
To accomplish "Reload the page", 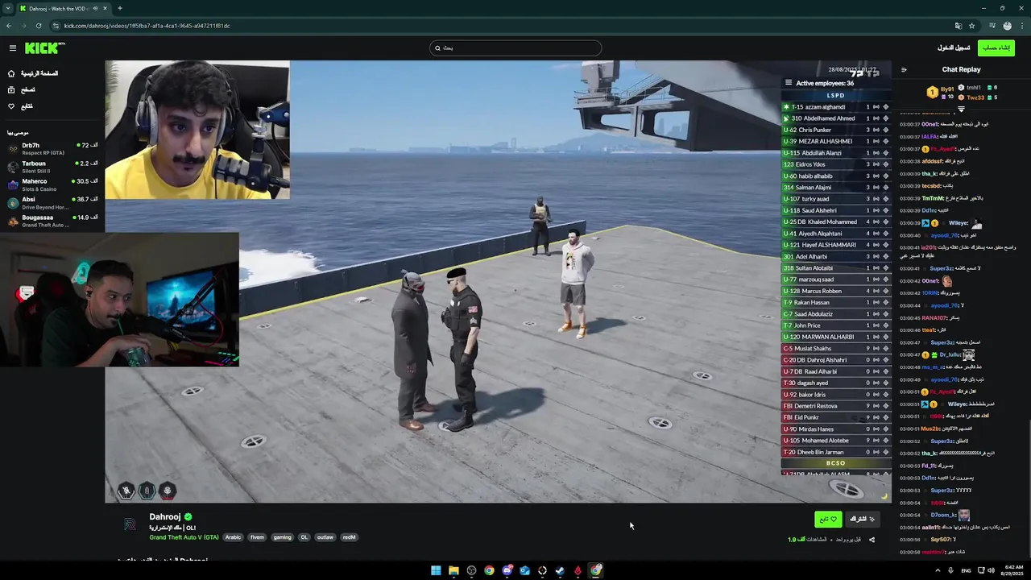I will [39, 26].
